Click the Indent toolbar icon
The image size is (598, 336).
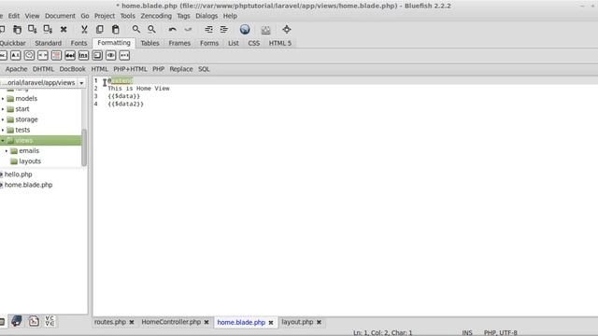[x=224, y=29]
